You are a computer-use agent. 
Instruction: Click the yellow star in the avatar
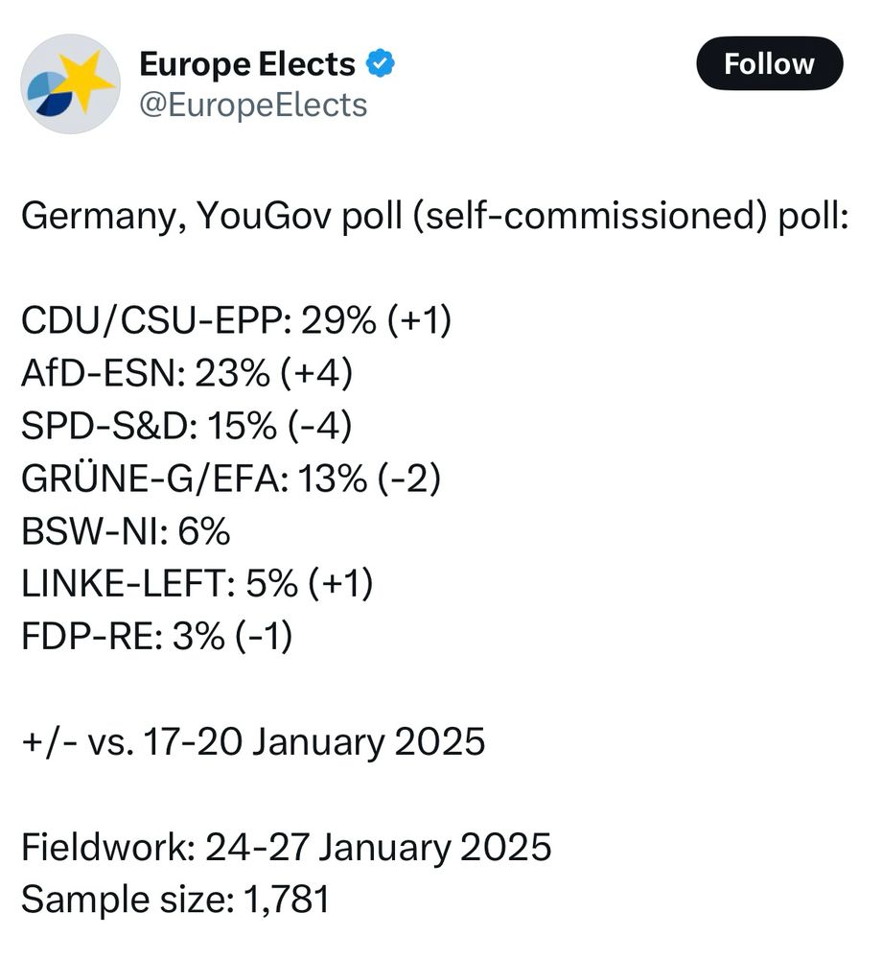point(87,79)
